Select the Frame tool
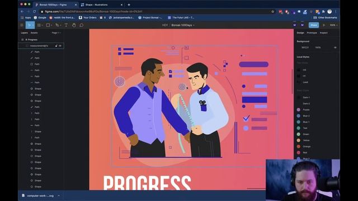 (x=39, y=25)
